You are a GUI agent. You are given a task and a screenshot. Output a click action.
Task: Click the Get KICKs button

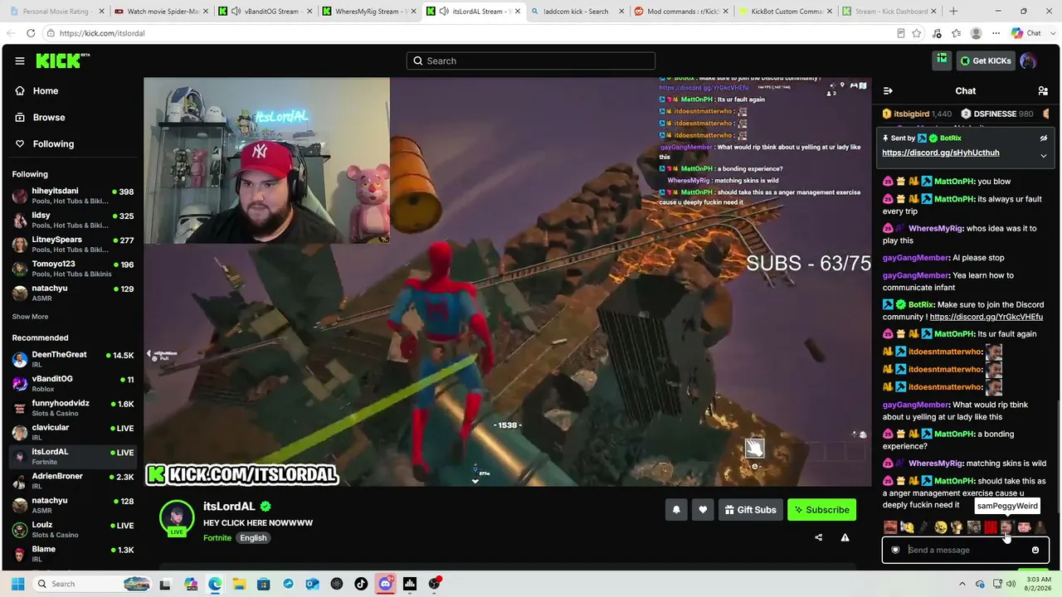[x=986, y=61]
